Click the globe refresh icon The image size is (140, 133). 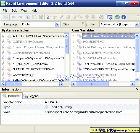click(x=117, y=17)
